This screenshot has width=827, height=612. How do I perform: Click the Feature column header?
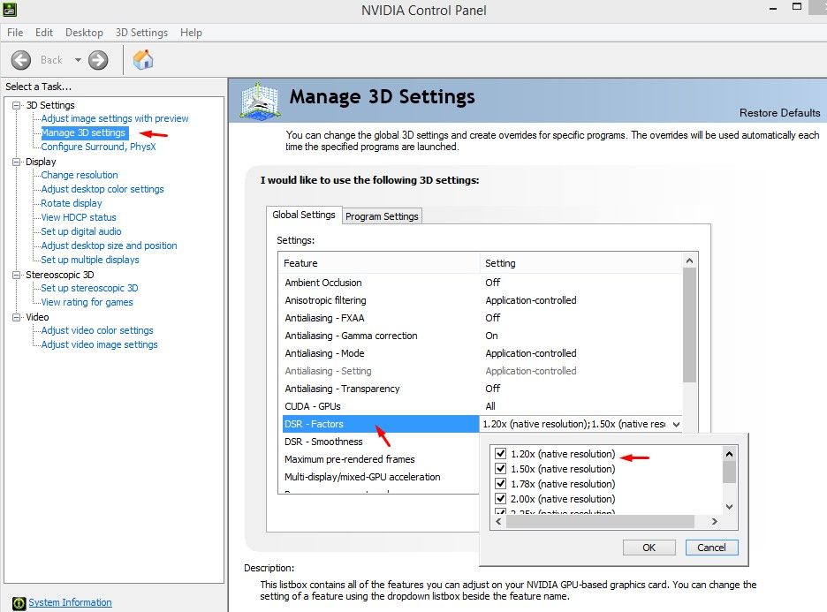point(379,263)
